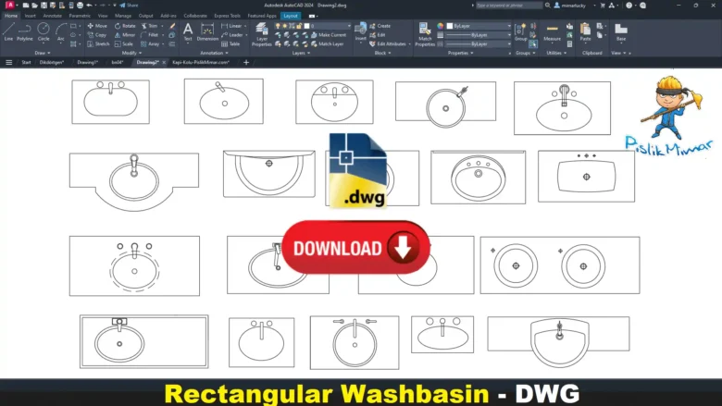The width and height of the screenshot is (722, 406).
Task: Expand the Modify panel
Action: (x=131, y=53)
